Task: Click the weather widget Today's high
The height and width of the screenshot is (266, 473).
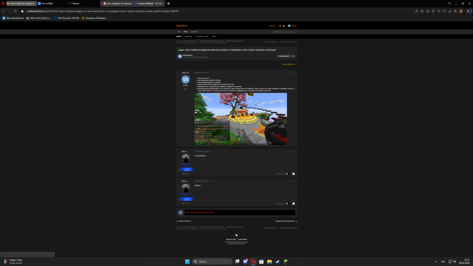Action: tap(13, 261)
